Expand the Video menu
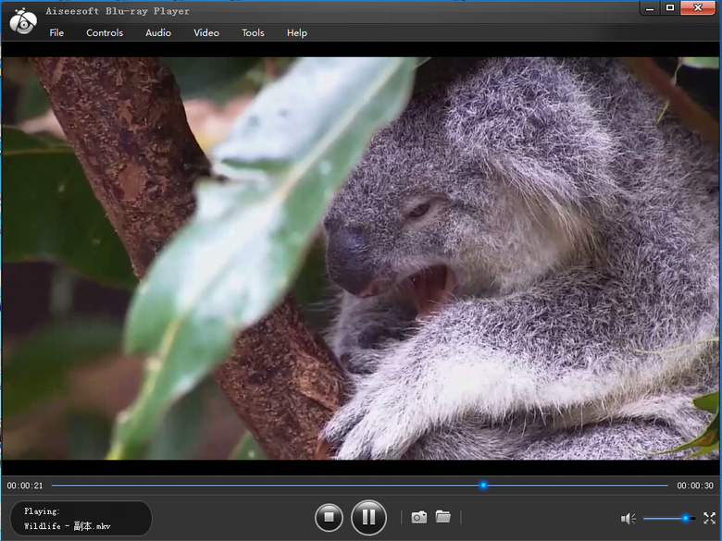This screenshot has width=722, height=541. pos(206,33)
